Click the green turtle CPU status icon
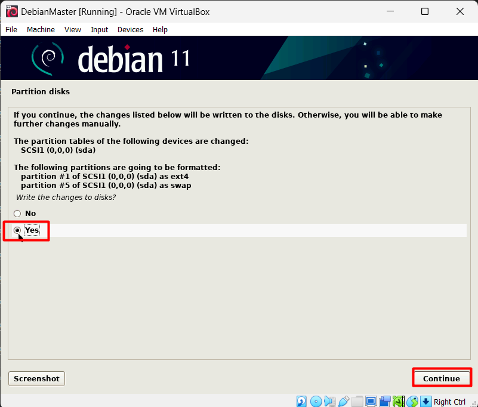The image size is (478, 407). (x=399, y=402)
